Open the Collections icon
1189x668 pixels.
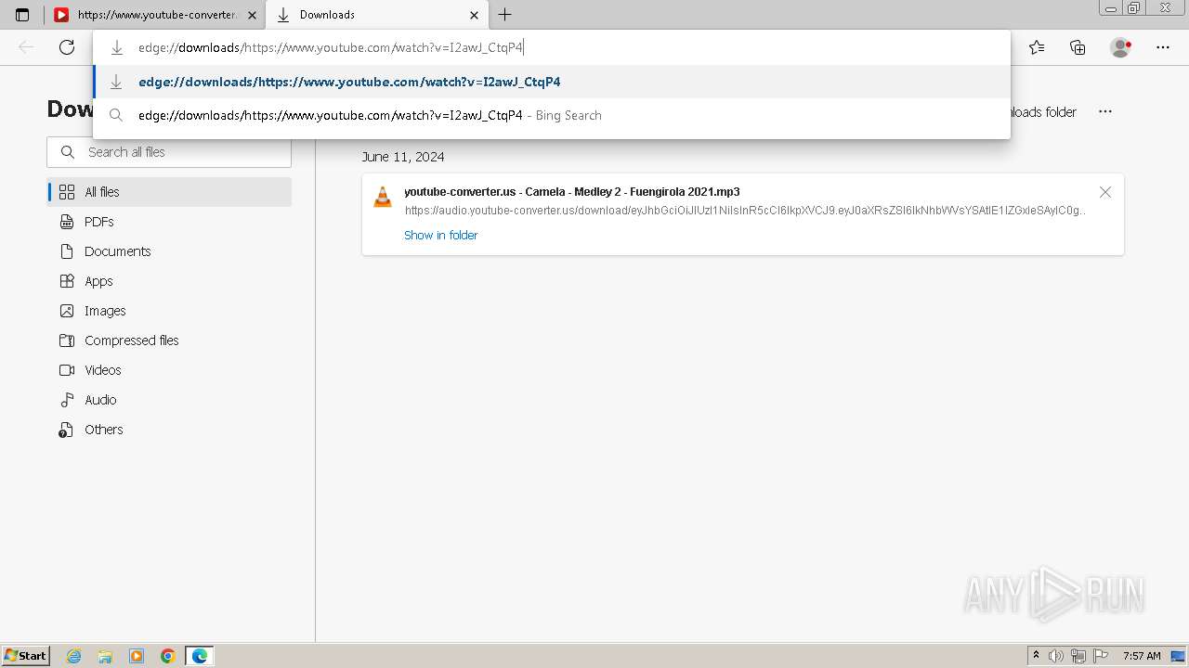click(1078, 47)
